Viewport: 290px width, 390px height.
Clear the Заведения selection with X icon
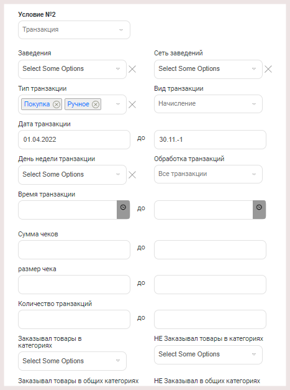[132, 69]
